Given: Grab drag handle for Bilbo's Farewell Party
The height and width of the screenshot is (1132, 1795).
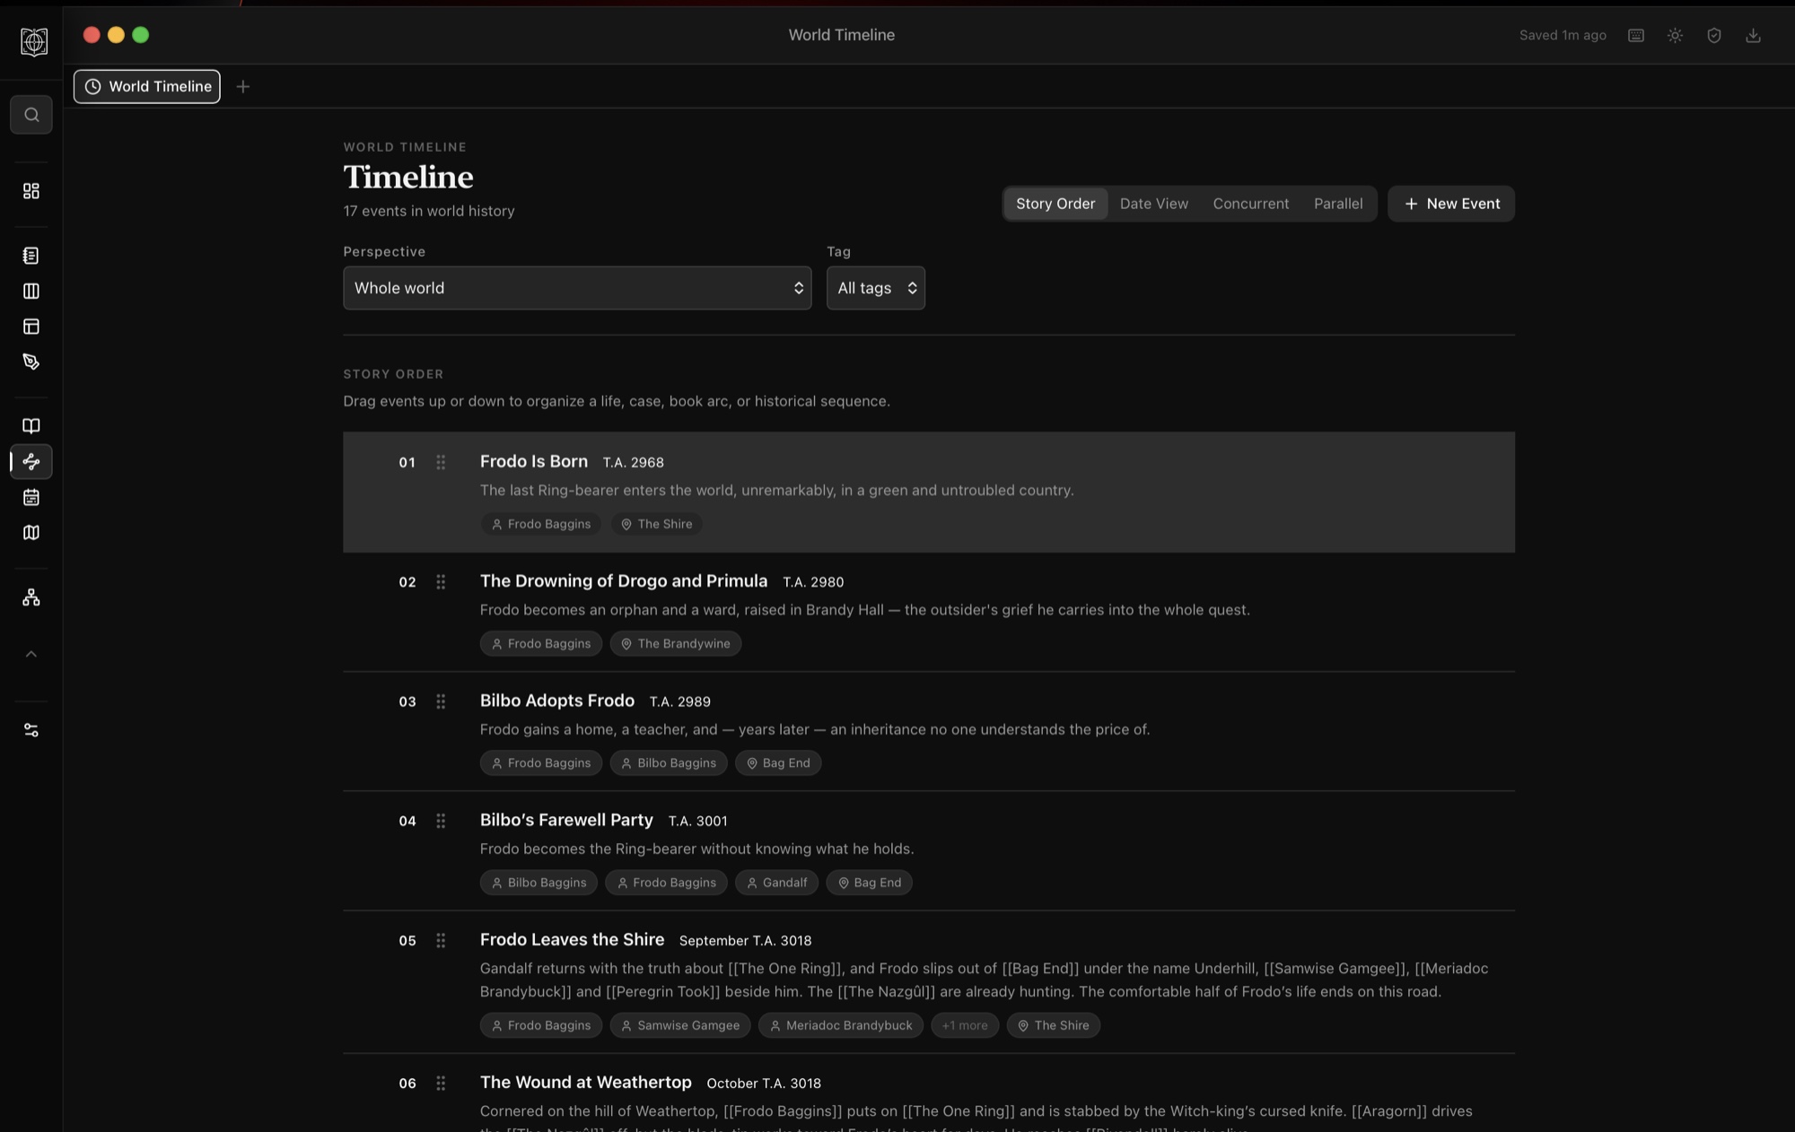Looking at the screenshot, I should [x=441, y=821].
